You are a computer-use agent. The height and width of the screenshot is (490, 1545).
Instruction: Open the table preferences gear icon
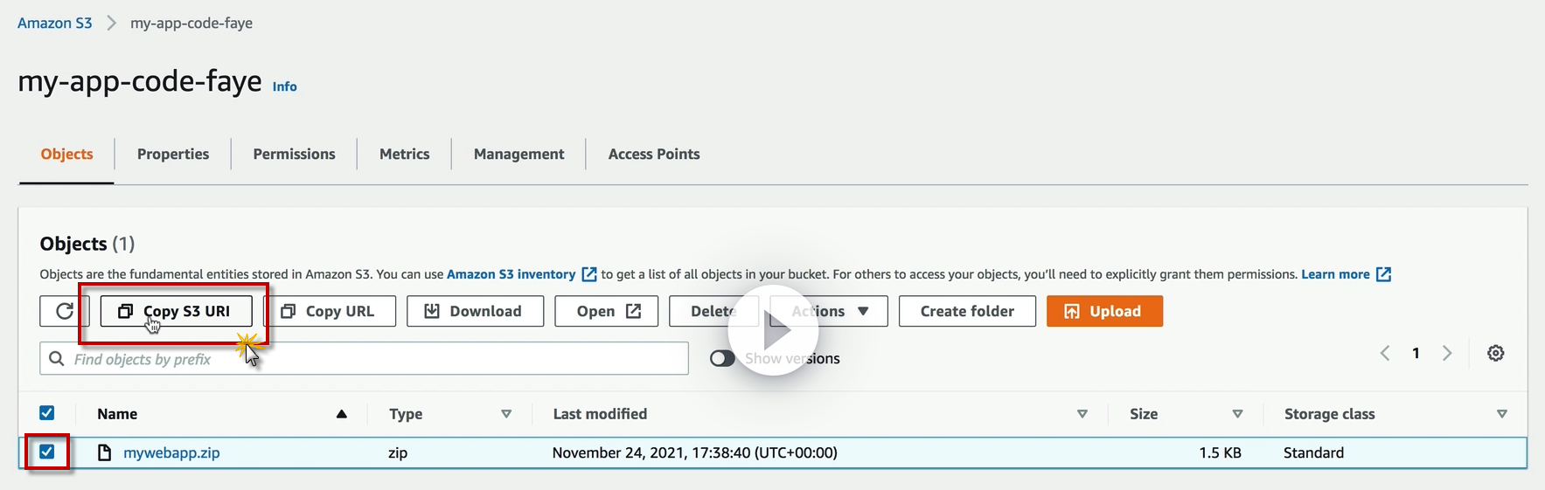(1496, 354)
